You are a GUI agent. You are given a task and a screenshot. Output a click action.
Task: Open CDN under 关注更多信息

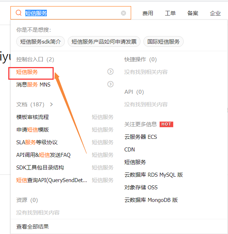click(130, 149)
